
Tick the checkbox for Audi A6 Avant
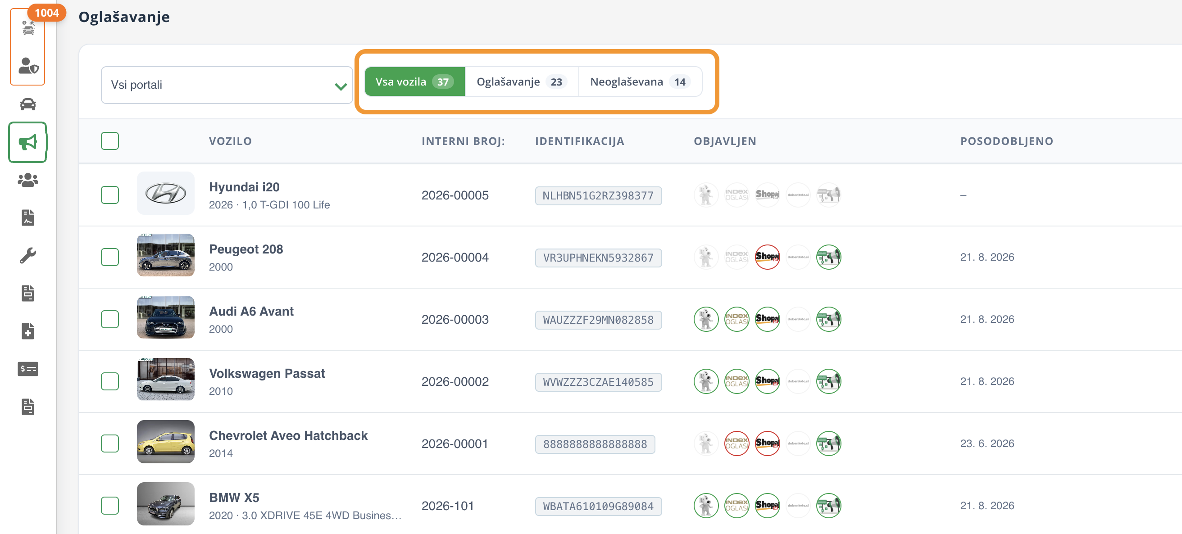point(109,319)
